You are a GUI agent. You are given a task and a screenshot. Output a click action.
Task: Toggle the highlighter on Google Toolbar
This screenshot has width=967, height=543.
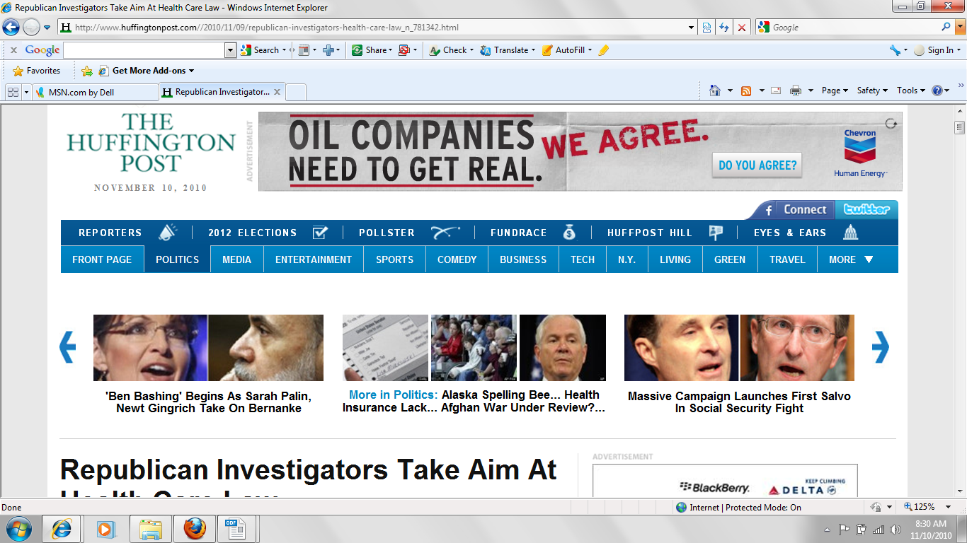pos(603,50)
